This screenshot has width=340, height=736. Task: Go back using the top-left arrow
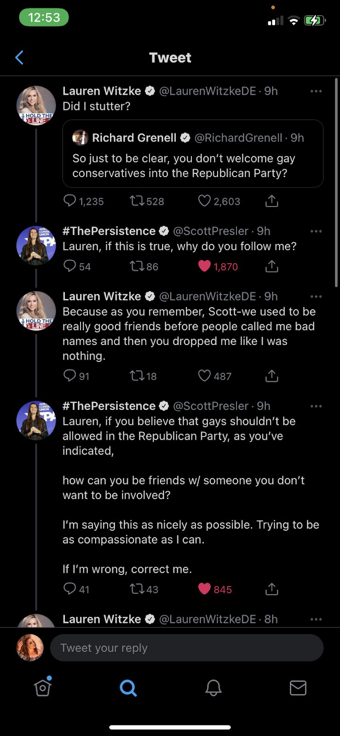[19, 57]
